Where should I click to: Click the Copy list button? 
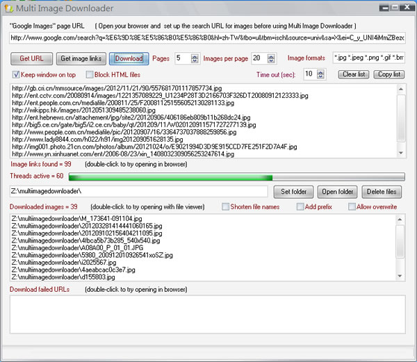389,74
